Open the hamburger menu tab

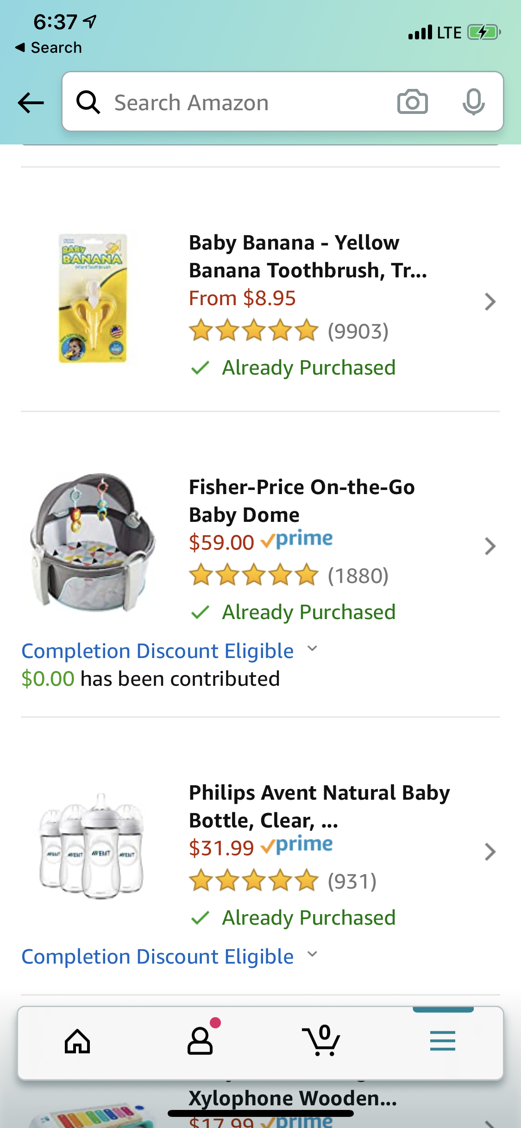click(x=442, y=1041)
